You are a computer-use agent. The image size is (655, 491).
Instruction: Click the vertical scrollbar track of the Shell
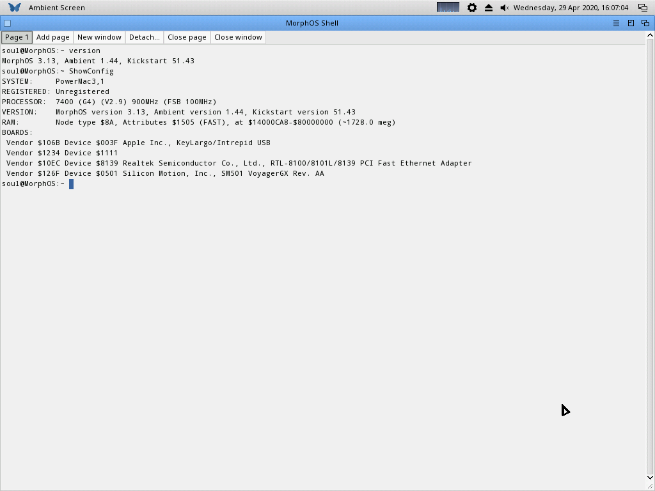(650, 256)
